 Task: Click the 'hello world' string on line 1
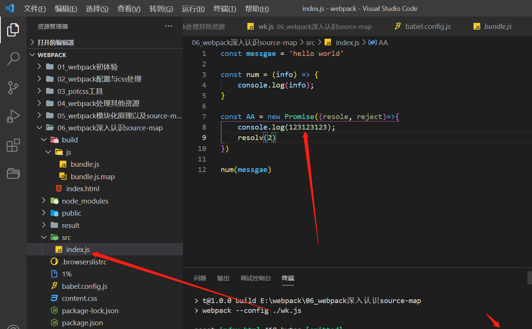pos(316,54)
